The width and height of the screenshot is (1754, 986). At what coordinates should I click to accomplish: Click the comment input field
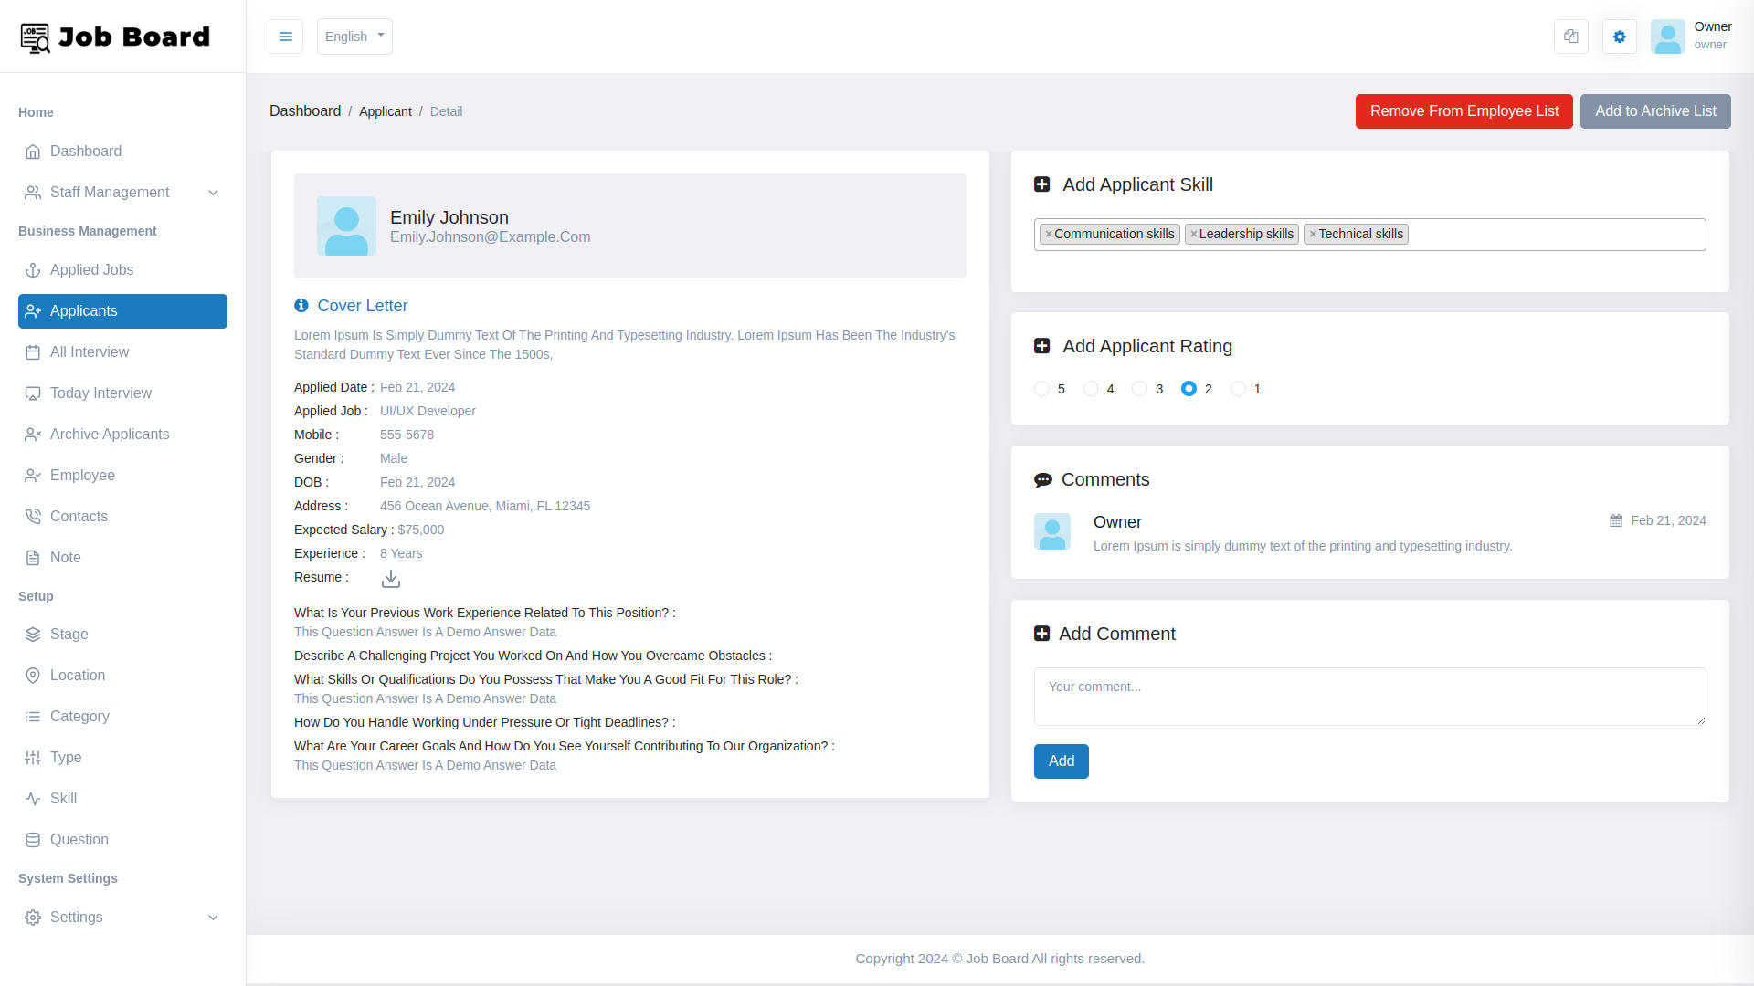click(x=1369, y=698)
